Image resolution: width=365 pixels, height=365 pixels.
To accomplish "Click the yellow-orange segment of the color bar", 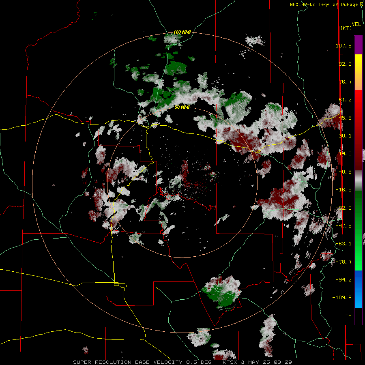I will click(358, 73).
